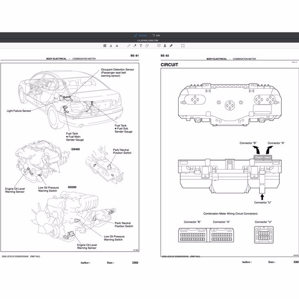Add a comment note with speech bubble tool
299x299 pixels.
click(159, 46)
